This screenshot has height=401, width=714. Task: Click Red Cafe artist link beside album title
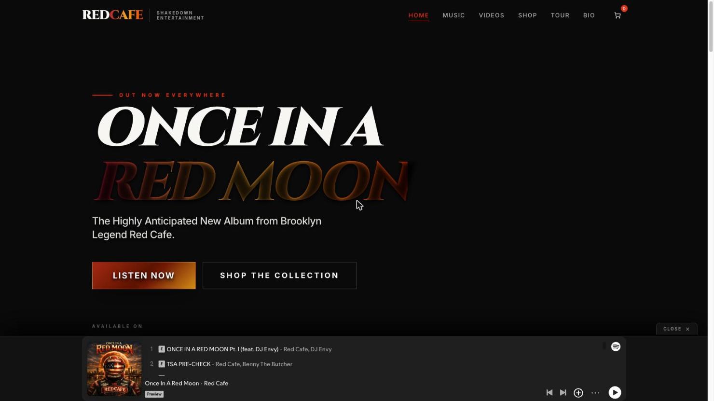[x=216, y=383]
